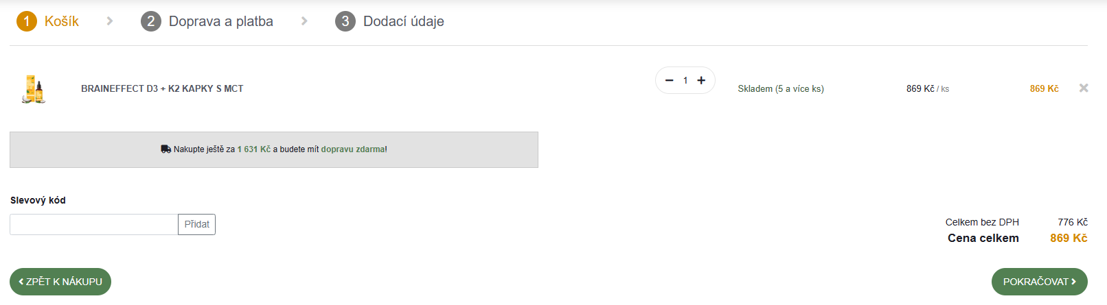1107x305 pixels.
Task: Open the Košík step label
Action: click(62, 21)
